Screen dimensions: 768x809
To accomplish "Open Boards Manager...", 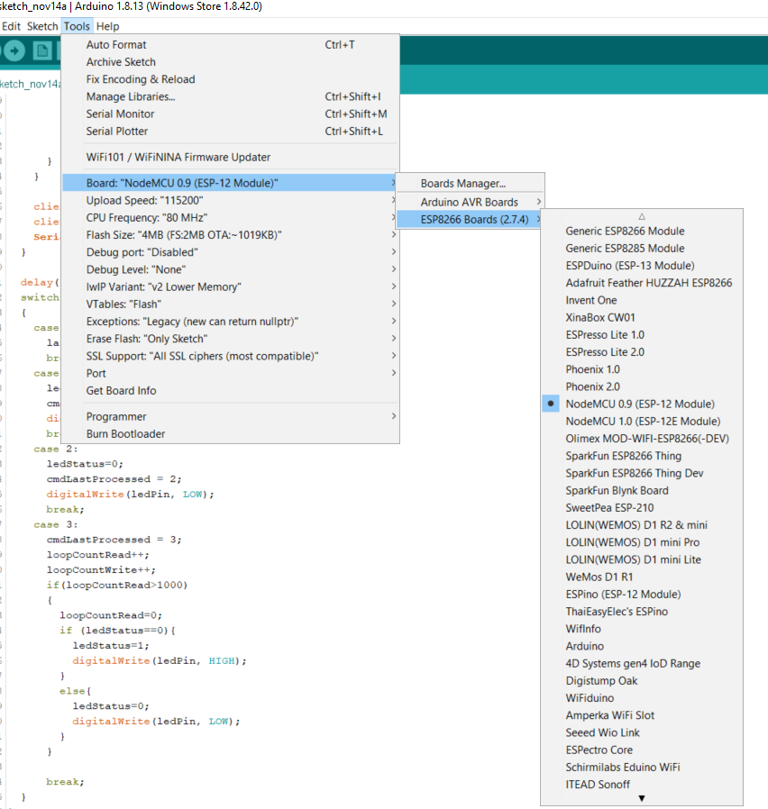I will (x=471, y=184).
